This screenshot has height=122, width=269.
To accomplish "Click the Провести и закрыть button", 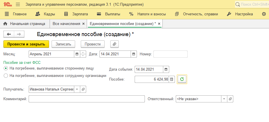I will pos(26,44).
